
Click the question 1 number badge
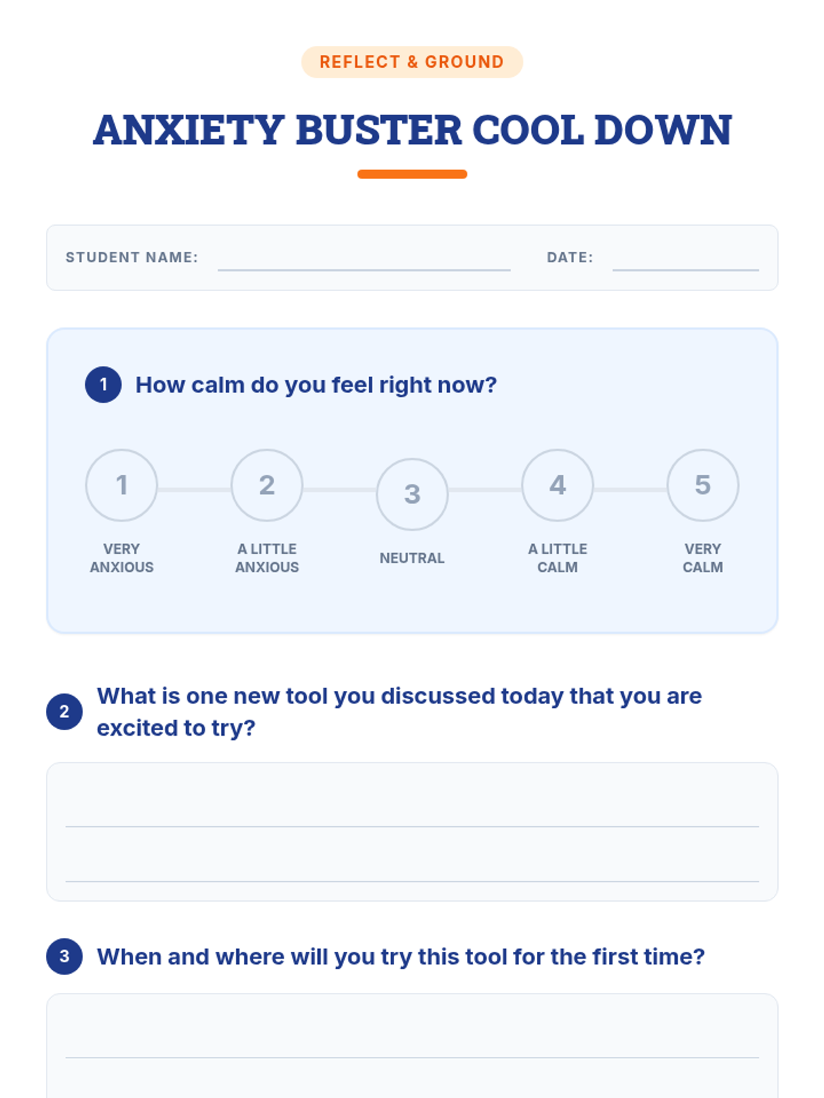click(104, 384)
